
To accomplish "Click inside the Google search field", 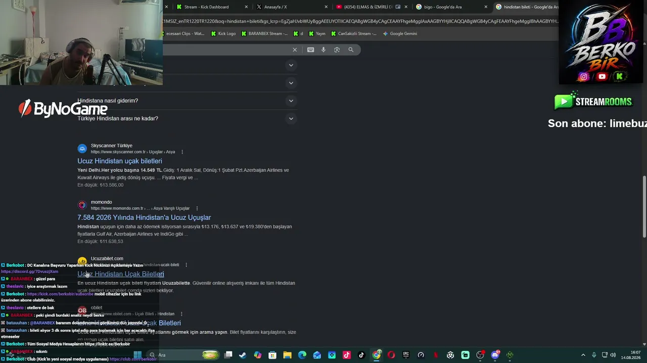I will click(x=226, y=49).
